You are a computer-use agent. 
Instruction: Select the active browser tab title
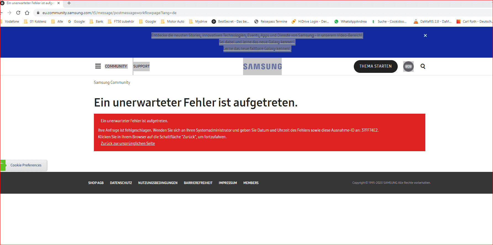point(30,3)
